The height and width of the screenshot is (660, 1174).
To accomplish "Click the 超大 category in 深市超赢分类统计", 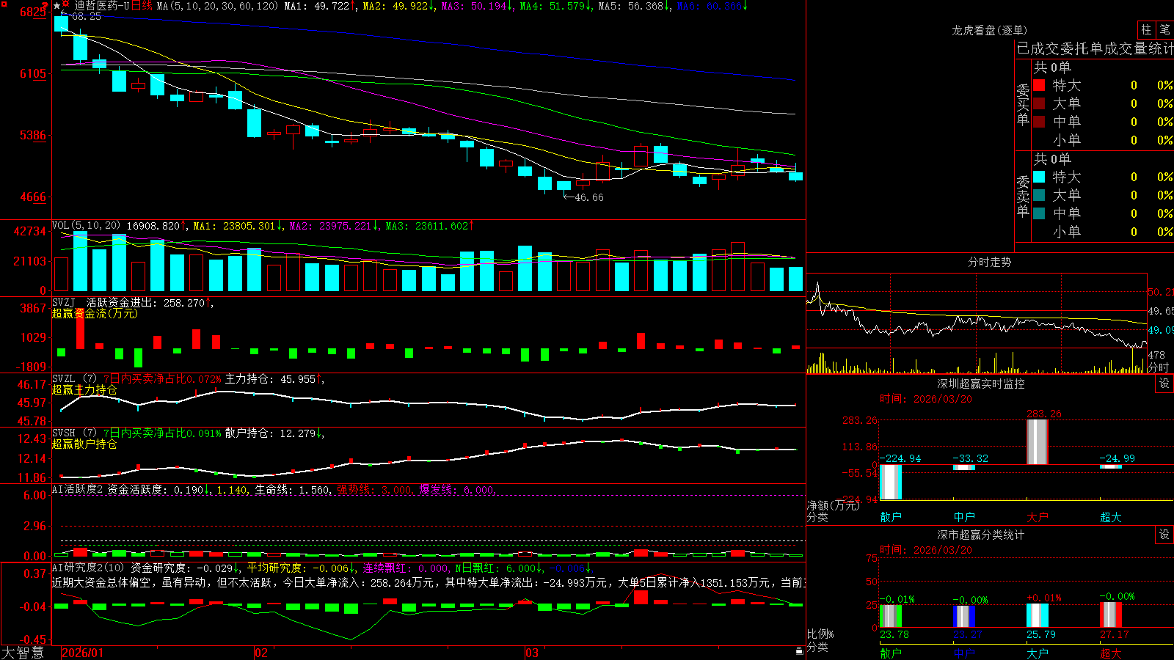I will [1111, 653].
